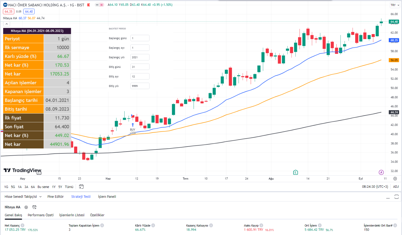
Task: Click the info icon beside Net Kazanç
Action: 22,225
